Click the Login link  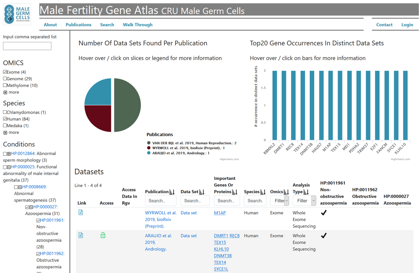pos(407,25)
